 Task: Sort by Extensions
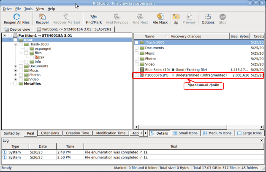pyautogui.click(x=50, y=133)
